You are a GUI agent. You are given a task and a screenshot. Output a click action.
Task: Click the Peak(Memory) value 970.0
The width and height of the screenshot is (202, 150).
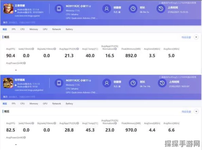[131, 130]
